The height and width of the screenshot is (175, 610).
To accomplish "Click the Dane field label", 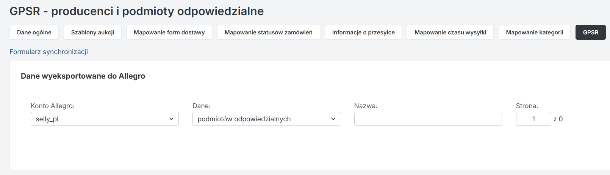I will point(201,106).
